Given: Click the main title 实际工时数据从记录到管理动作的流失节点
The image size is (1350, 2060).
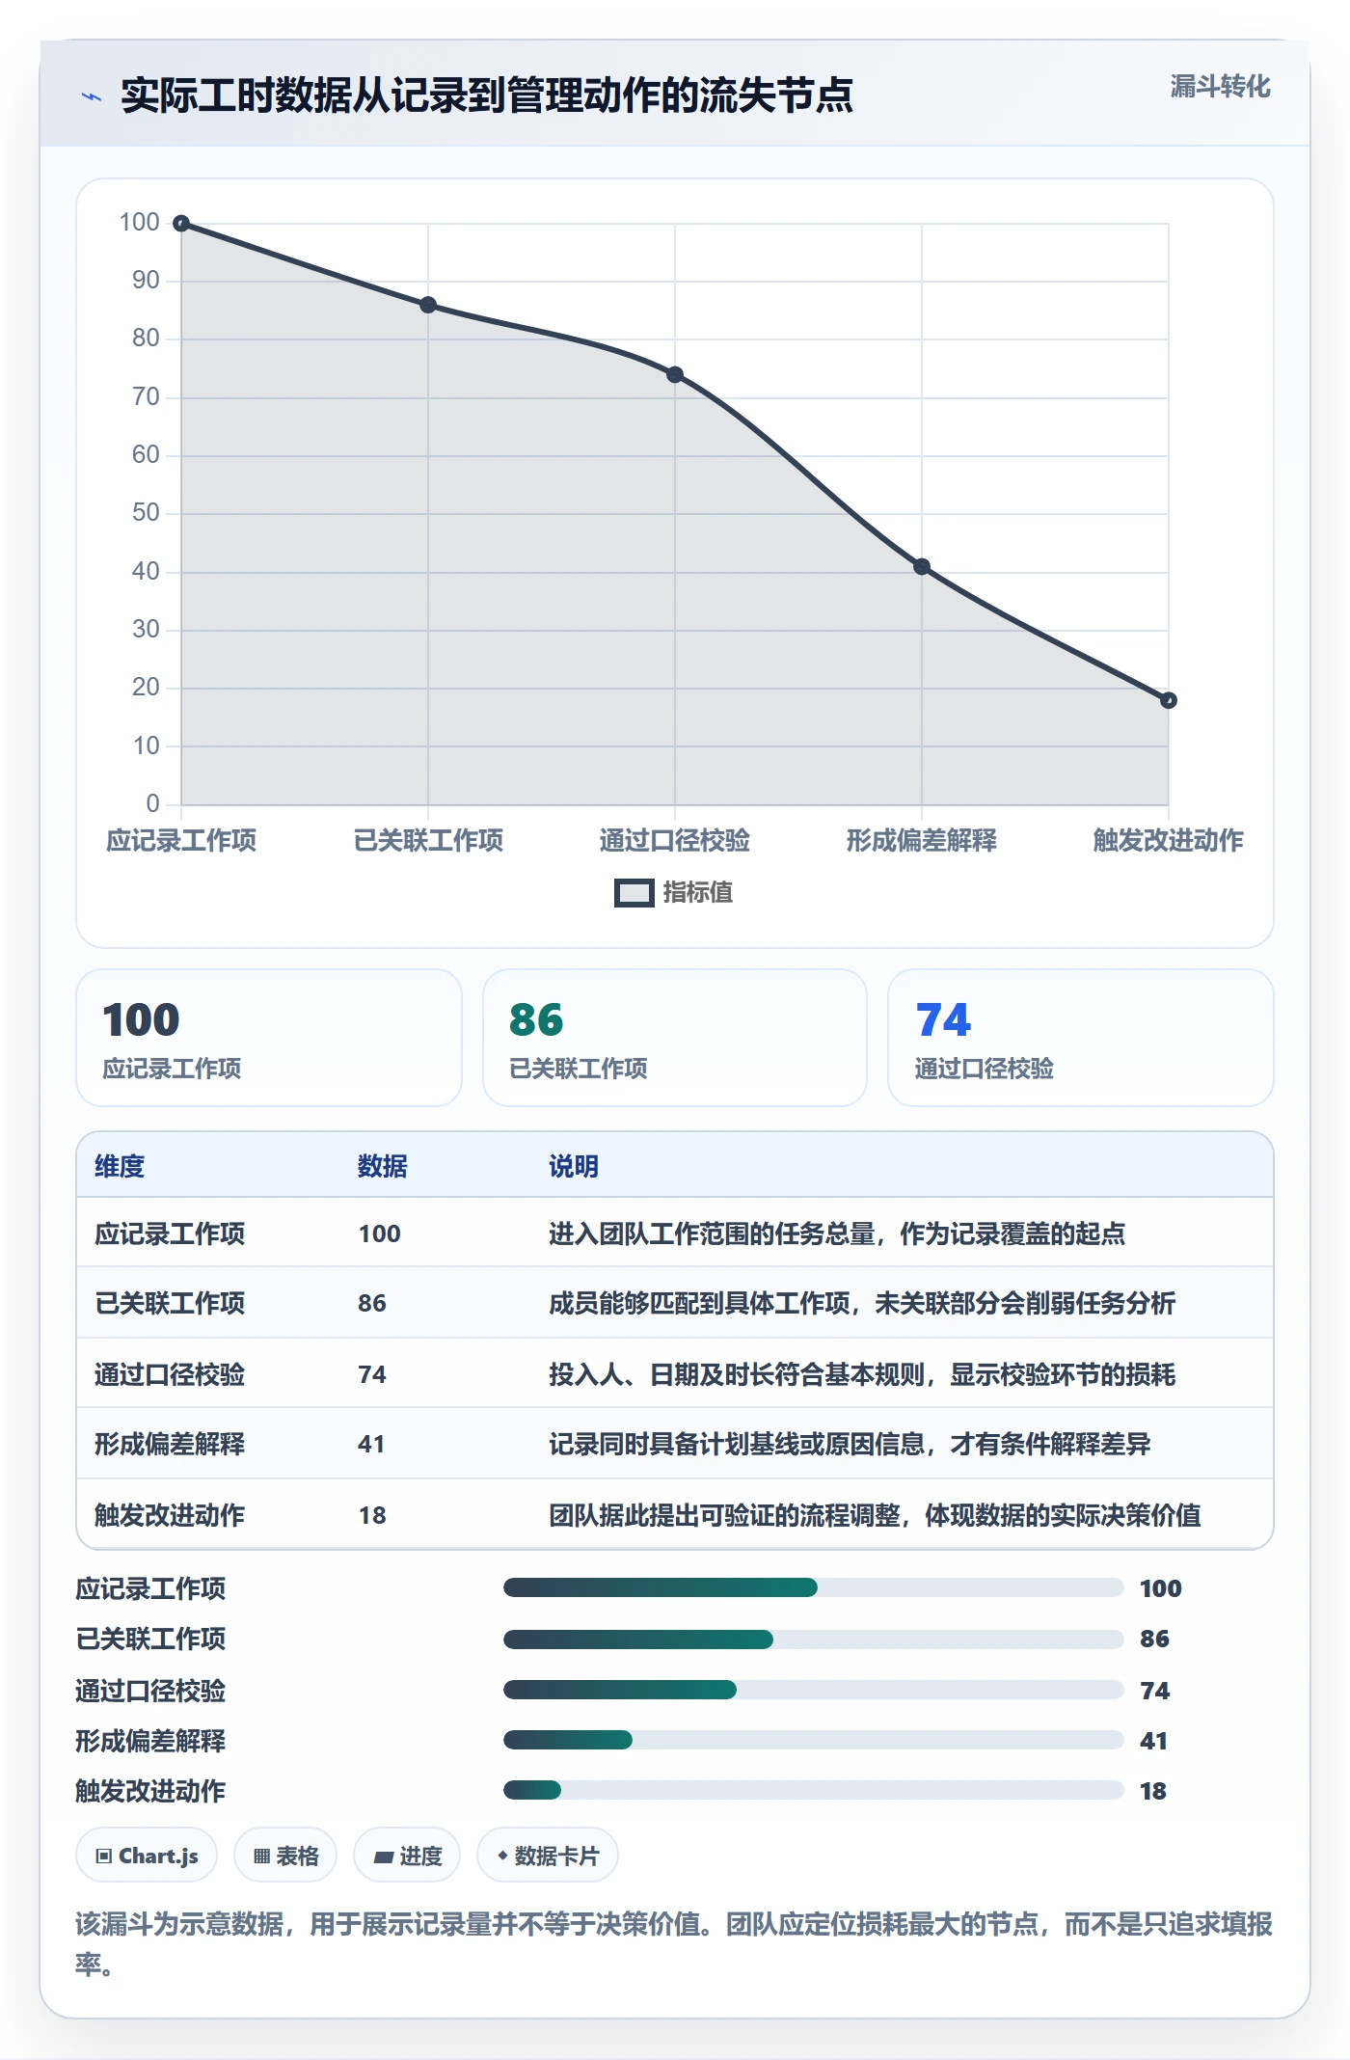Looking at the screenshot, I should tap(487, 95).
